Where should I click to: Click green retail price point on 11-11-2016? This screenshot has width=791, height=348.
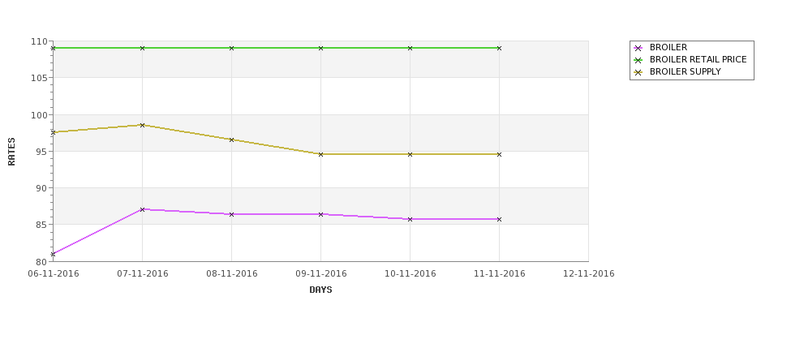pos(499,48)
